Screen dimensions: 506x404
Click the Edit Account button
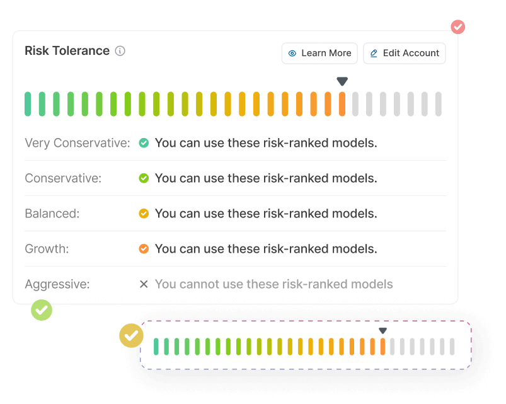(405, 53)
